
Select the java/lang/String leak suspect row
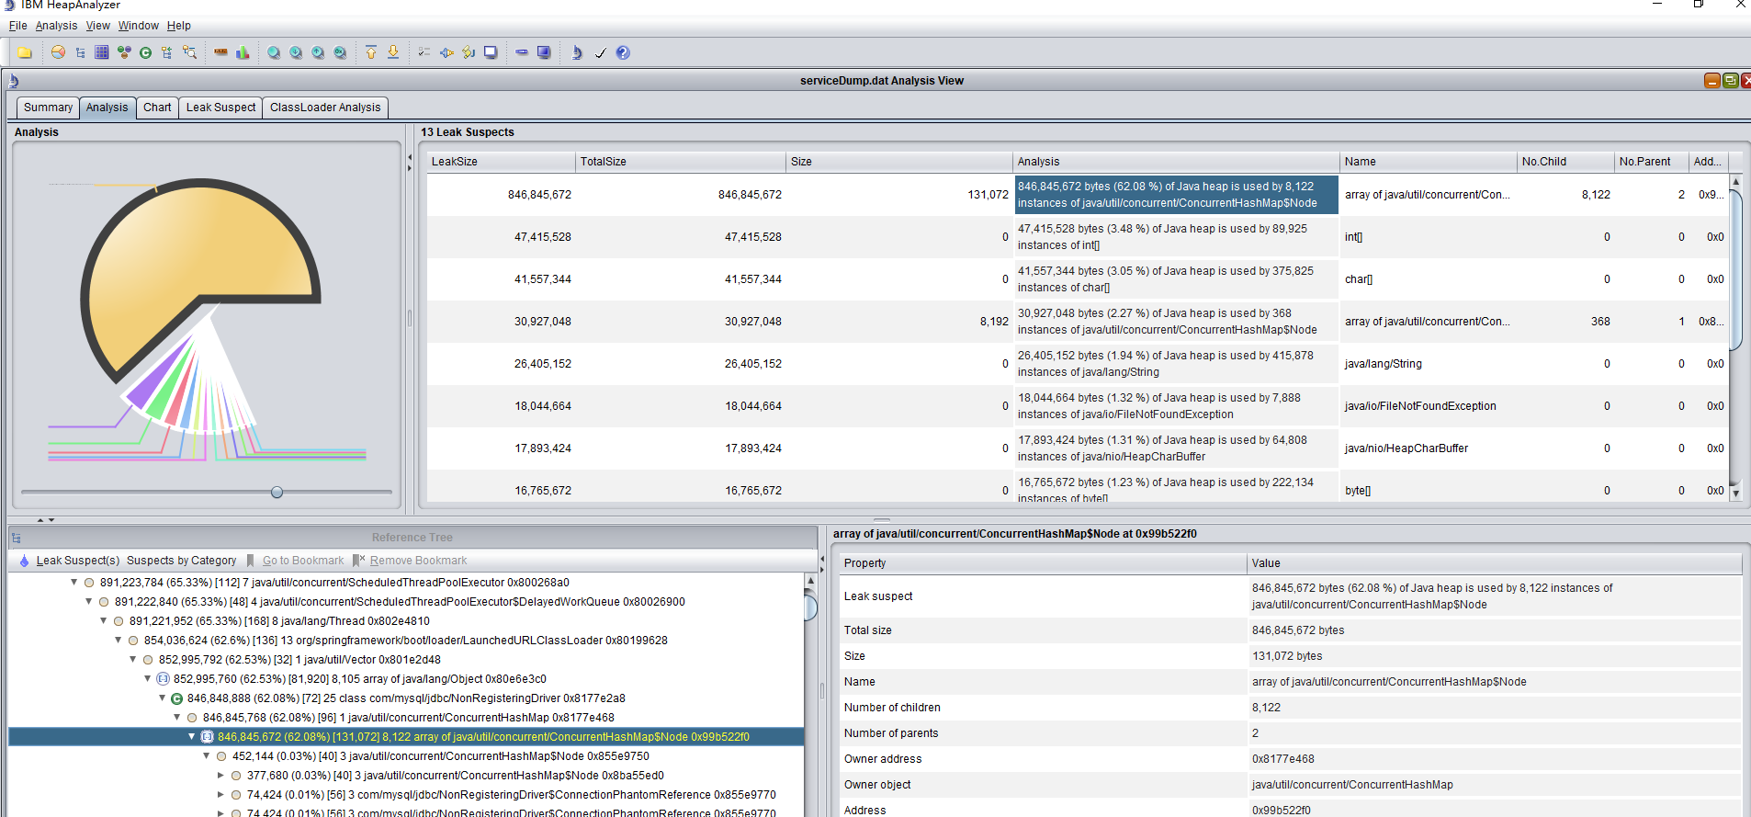(x=1077, y=364)
